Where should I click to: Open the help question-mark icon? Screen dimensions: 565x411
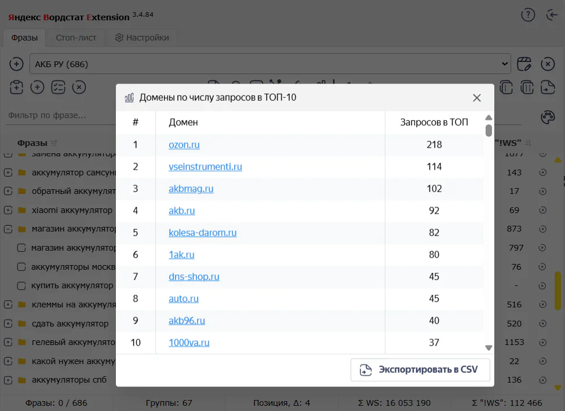click(528, 14)
